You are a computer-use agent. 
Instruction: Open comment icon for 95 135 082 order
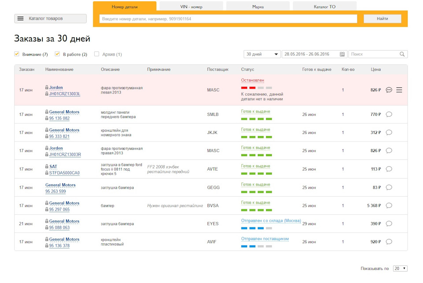[389, 115]
